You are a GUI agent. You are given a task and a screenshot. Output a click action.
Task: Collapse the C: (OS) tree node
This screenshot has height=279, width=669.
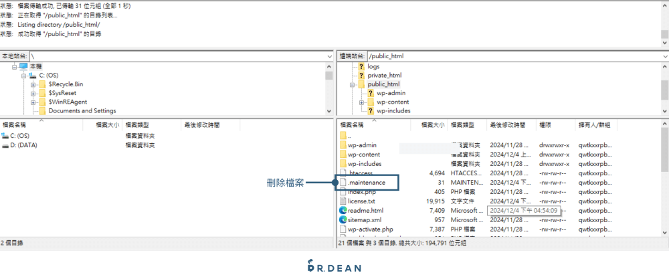pos(23,76)
